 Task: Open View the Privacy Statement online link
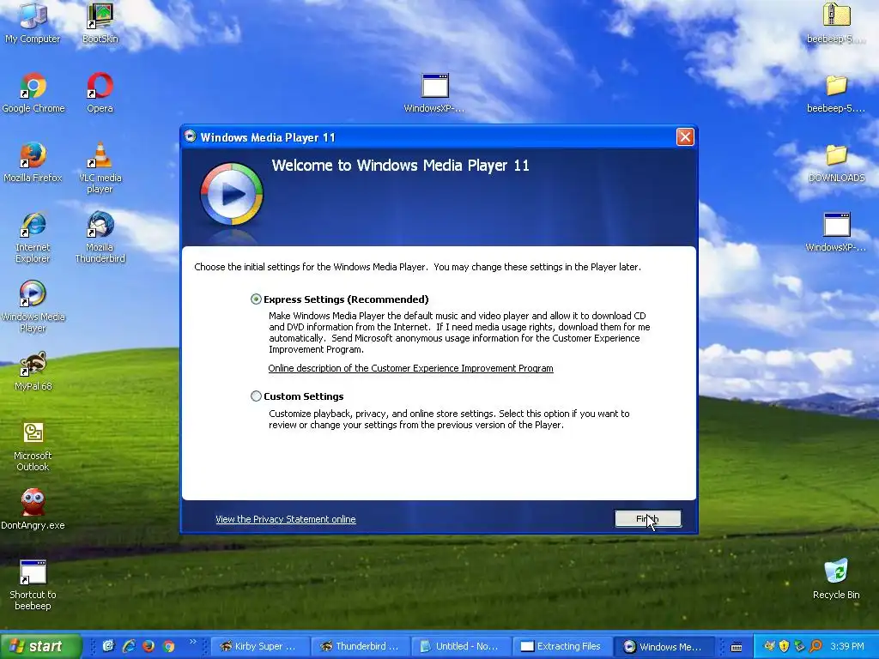tap(285, 519)
